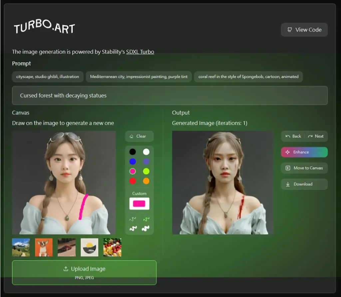Go to Next generated image
The height and width of the screenshot is (297, 341).
click(x=316, y=136)
